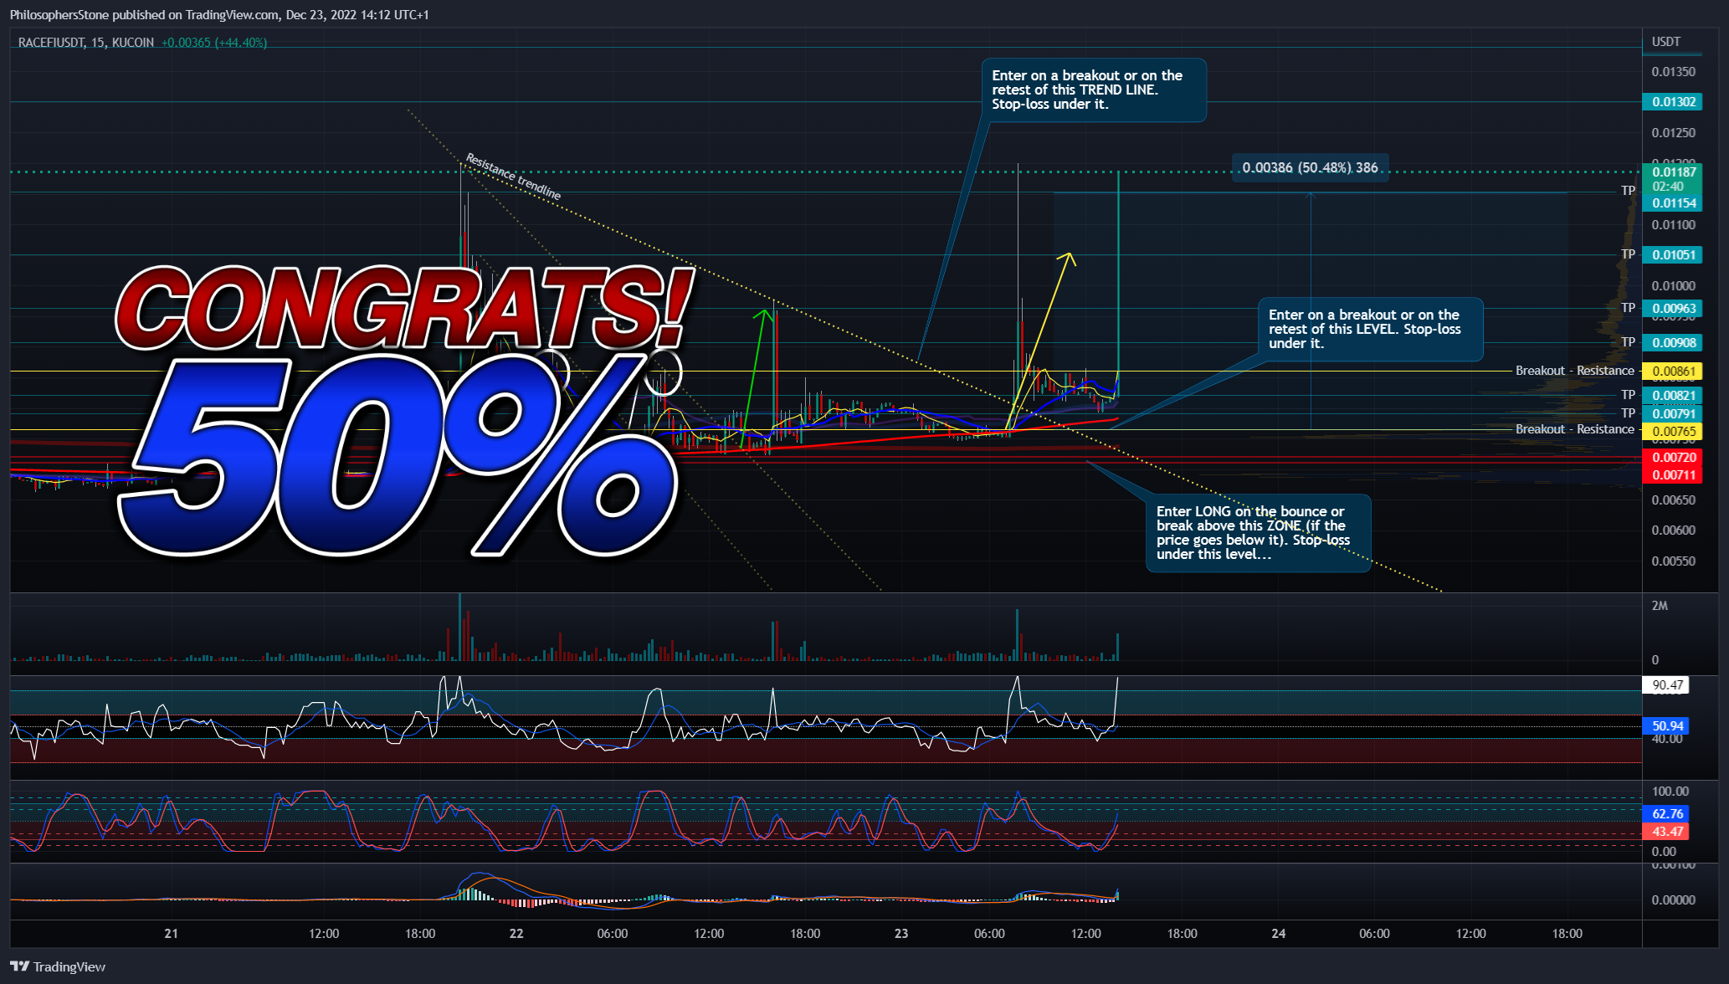This screenshot has height=984, width=1729.
Task: Click the date label 22 on time axis
Action: [x=516, y=934]
